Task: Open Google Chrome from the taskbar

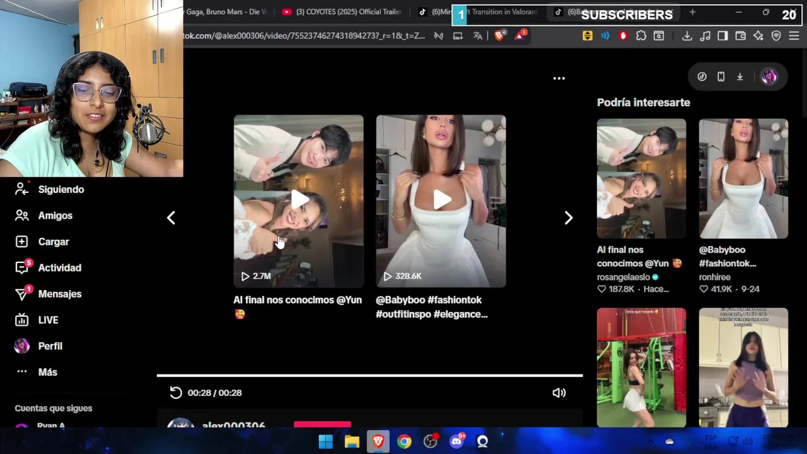Action: pyautogui.click(x=404, y=442)
